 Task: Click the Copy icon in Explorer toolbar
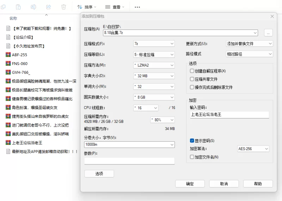pos(3,7)
